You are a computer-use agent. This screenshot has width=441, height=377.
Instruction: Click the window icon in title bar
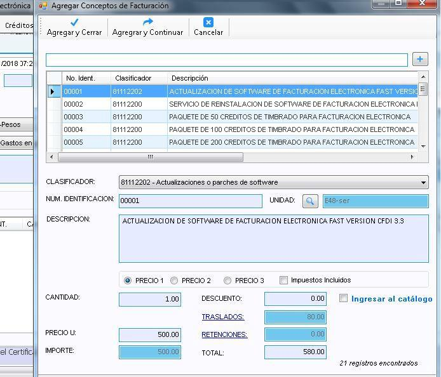point(43,6)
